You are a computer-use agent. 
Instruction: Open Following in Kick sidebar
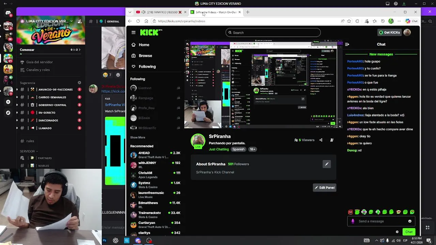tap(143, 67)
